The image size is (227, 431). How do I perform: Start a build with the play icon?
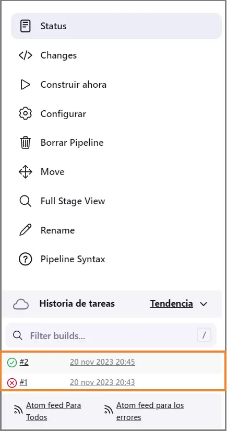(x=25, y=85)
